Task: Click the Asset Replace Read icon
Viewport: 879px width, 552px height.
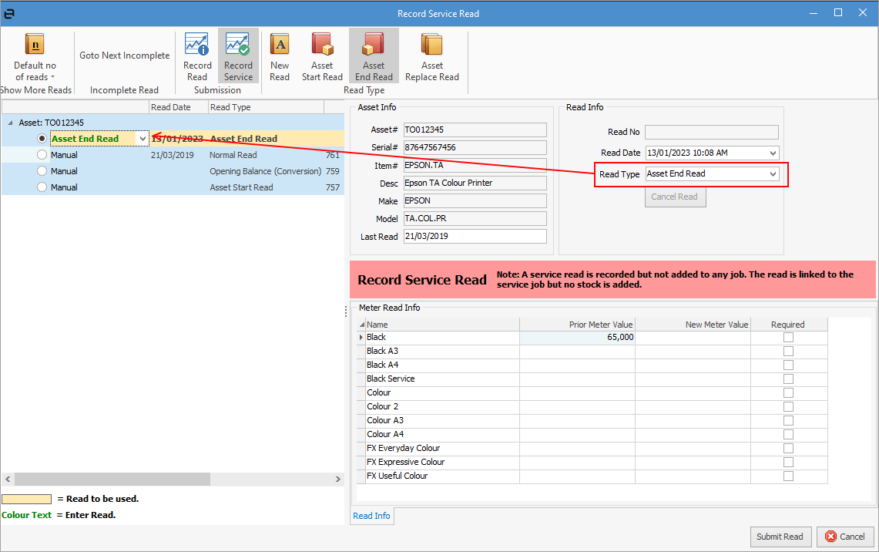Action: pos(431,45)
